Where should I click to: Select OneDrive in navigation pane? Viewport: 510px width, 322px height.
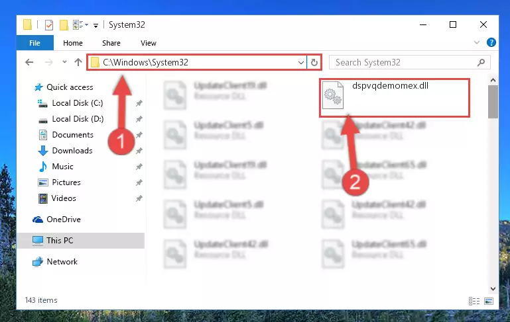click(x=56, y=220)
